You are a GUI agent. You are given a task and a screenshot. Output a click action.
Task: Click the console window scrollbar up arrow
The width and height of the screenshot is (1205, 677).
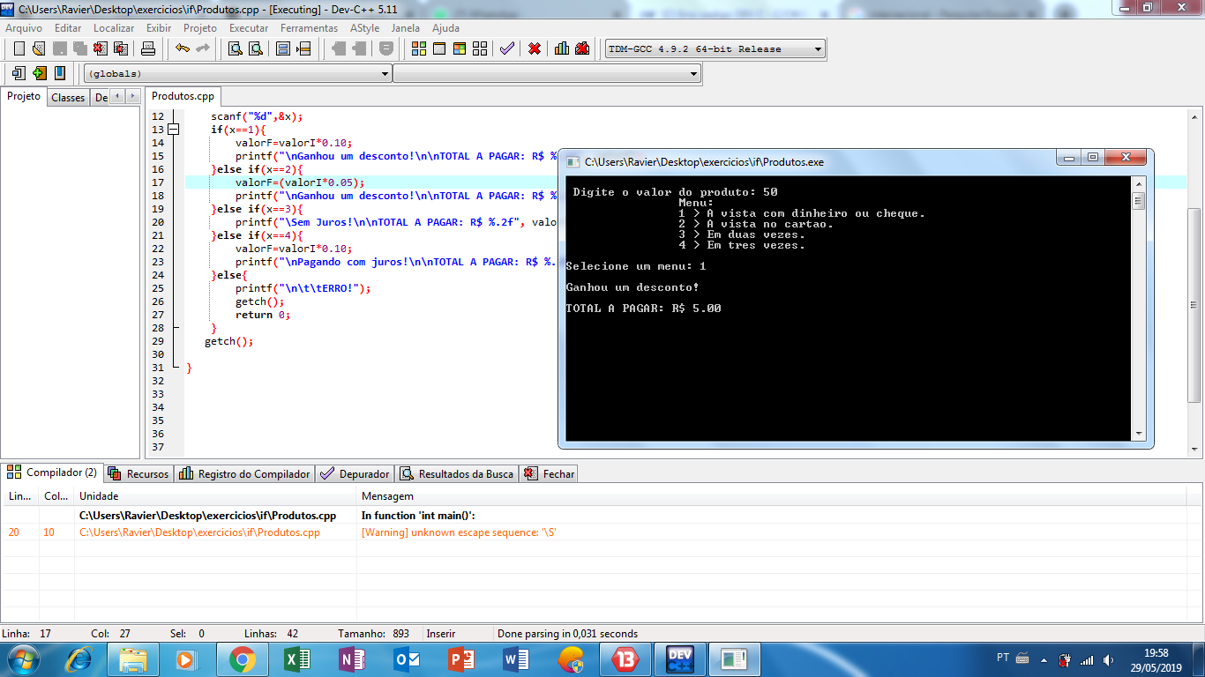point(1139,183)
